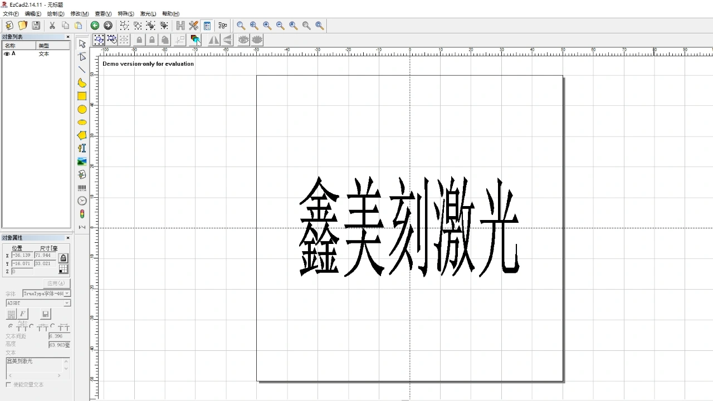
Task: Select object A row in the object list
Action: pyautogui.click(x=36, y=54)
